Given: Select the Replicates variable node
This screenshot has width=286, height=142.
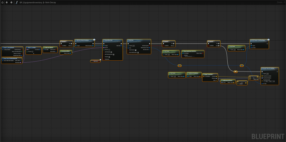Looking at the screenshot, I should (95, 61).
